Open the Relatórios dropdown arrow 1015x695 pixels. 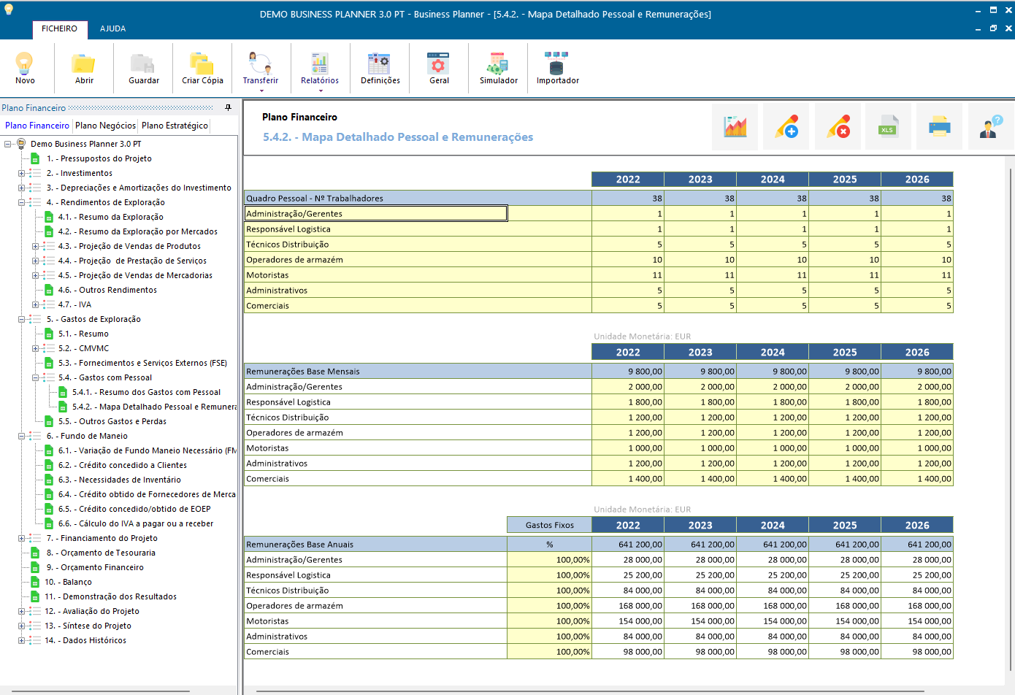[x=320, y=91]
